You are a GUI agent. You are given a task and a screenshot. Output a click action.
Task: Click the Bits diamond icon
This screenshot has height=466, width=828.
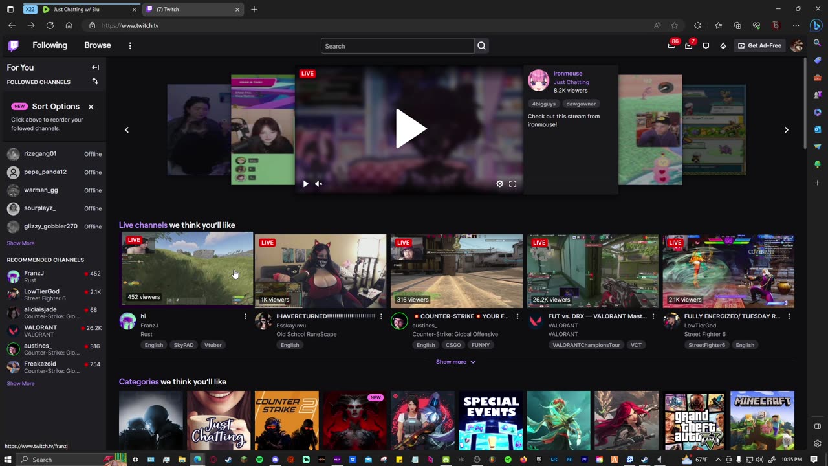[x=723, y=46]
